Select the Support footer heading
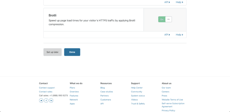230x112 pixels. 135,83
